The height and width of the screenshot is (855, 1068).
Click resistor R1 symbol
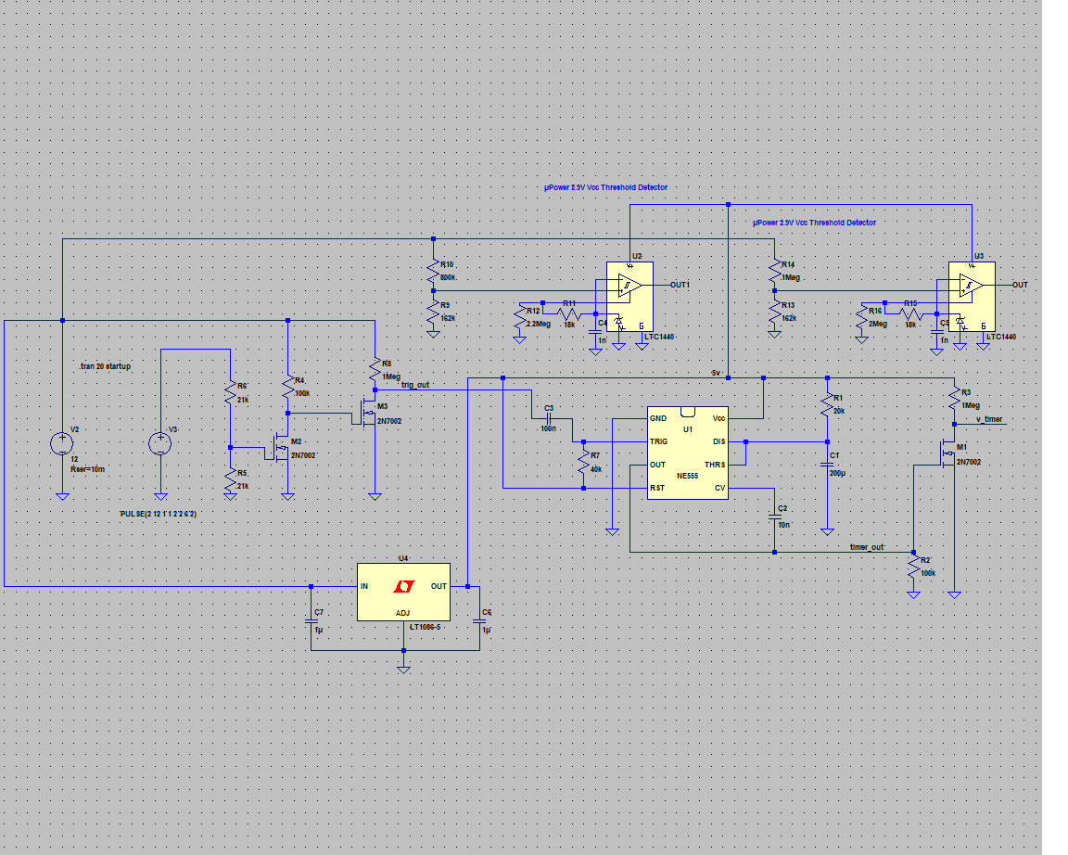(x=827, y=404)
